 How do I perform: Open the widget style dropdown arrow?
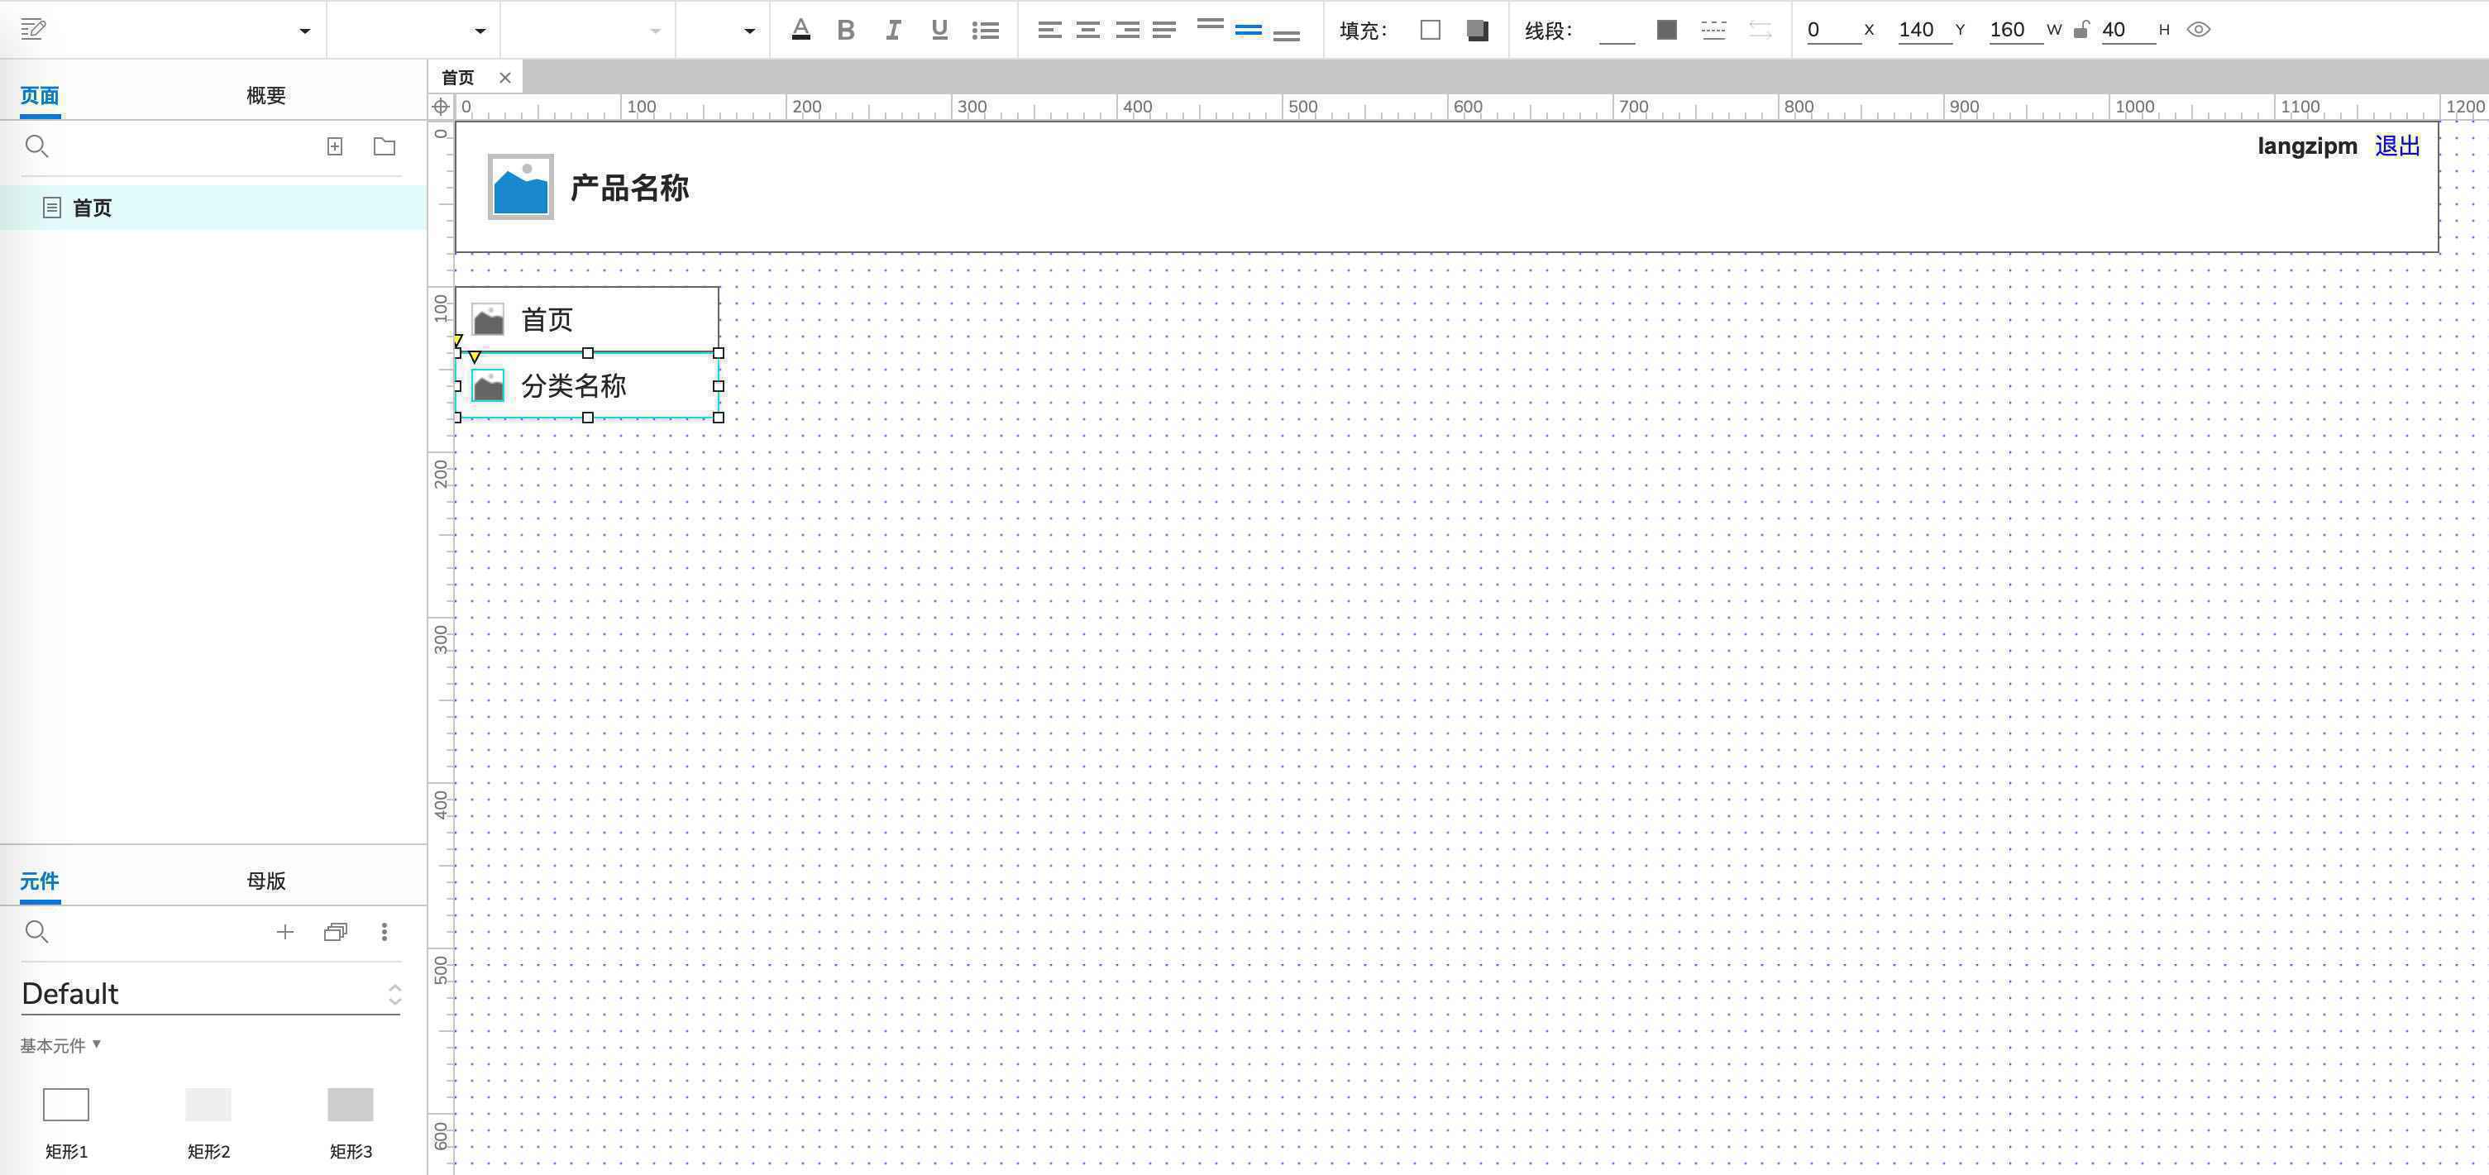(304, 31)
